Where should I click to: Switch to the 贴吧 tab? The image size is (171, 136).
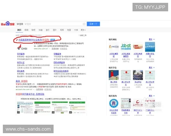coord(33,30)
